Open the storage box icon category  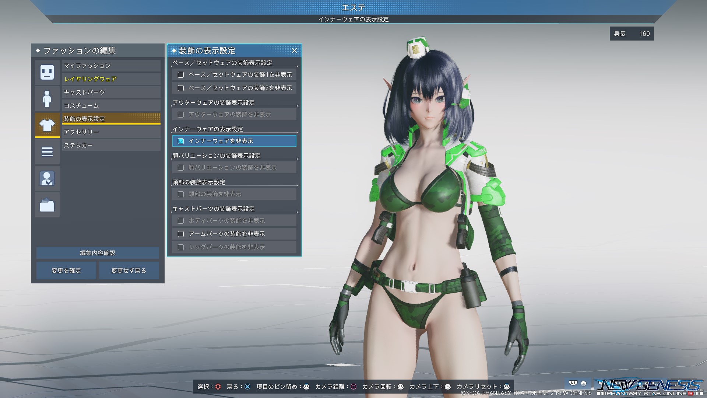coord(47,205)
